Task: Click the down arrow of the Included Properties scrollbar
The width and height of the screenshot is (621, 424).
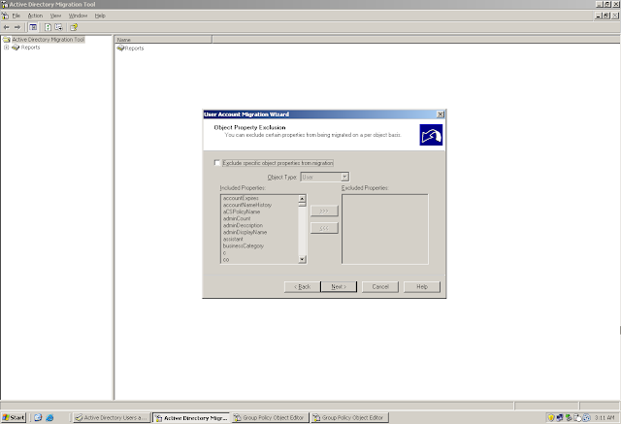Action: [302, 259]
